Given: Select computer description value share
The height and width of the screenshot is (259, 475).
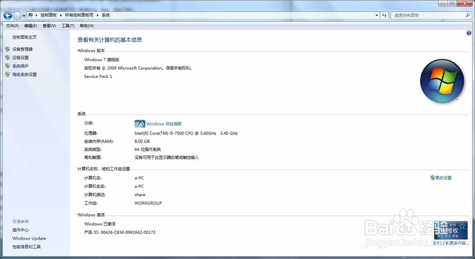Looking at the screenshot, I should [x=140, y=195].
